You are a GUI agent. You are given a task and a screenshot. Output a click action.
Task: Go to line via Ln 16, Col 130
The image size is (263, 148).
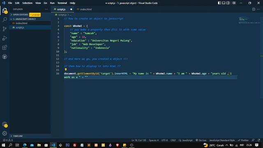[139, 140]
